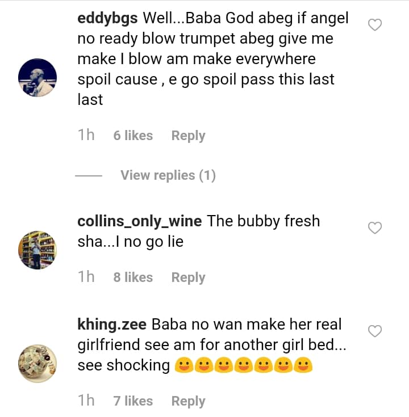This screenshot has width=409, height=417.
Task: Open the collins_only_wine username link
Action: pyautogui.click(x=139, y=221)
